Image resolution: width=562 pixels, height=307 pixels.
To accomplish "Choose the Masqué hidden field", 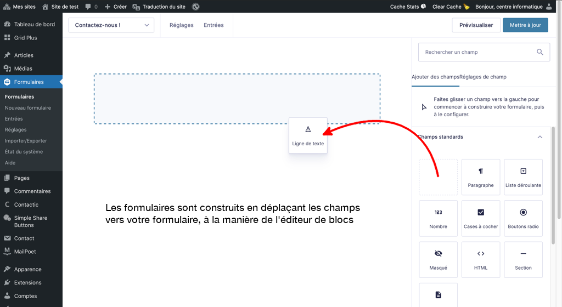I will pos(438,260).
